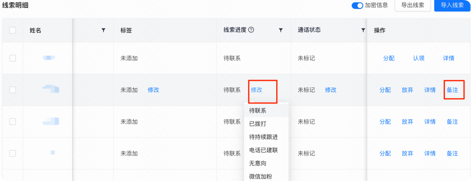Toggle the 加密信息 switch
471x181 pixels.
(357, 5)
